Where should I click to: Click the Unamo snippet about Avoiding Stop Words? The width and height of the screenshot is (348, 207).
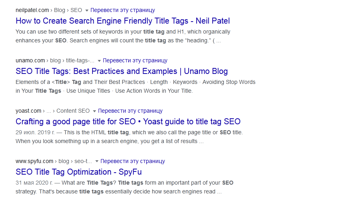tap(135, 86)
